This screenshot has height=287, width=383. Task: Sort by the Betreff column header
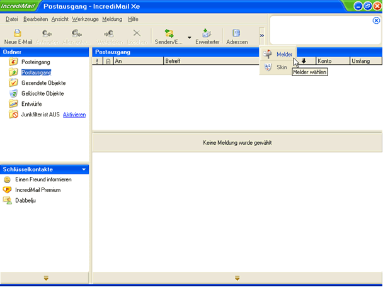[x=211, y=61]
